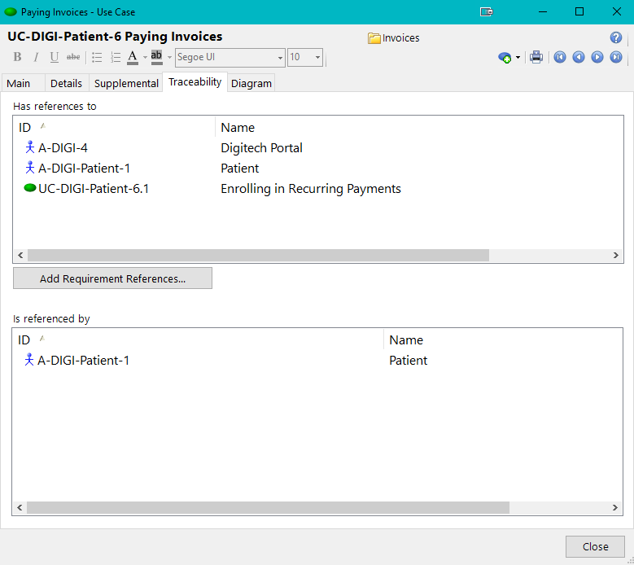Image resolution: width=634 pixels, height=565 pixels.
Task: Click the title bar docking window icon
Action: [487, 11]
